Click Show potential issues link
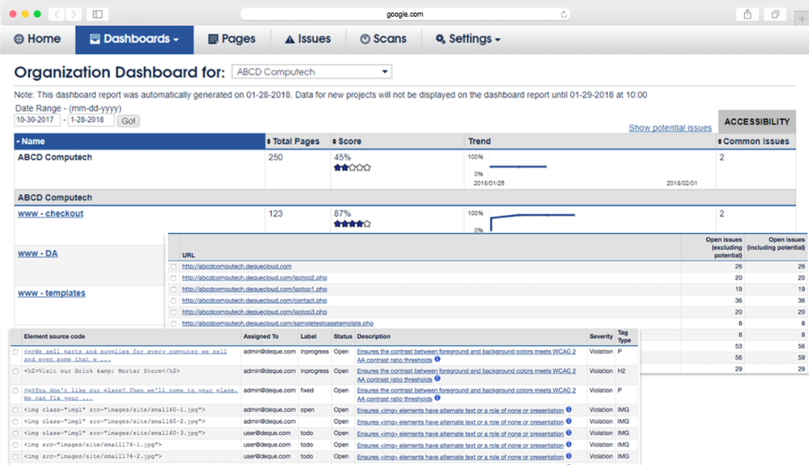Viewport: 809px width, 465px height. pos(670,128)
